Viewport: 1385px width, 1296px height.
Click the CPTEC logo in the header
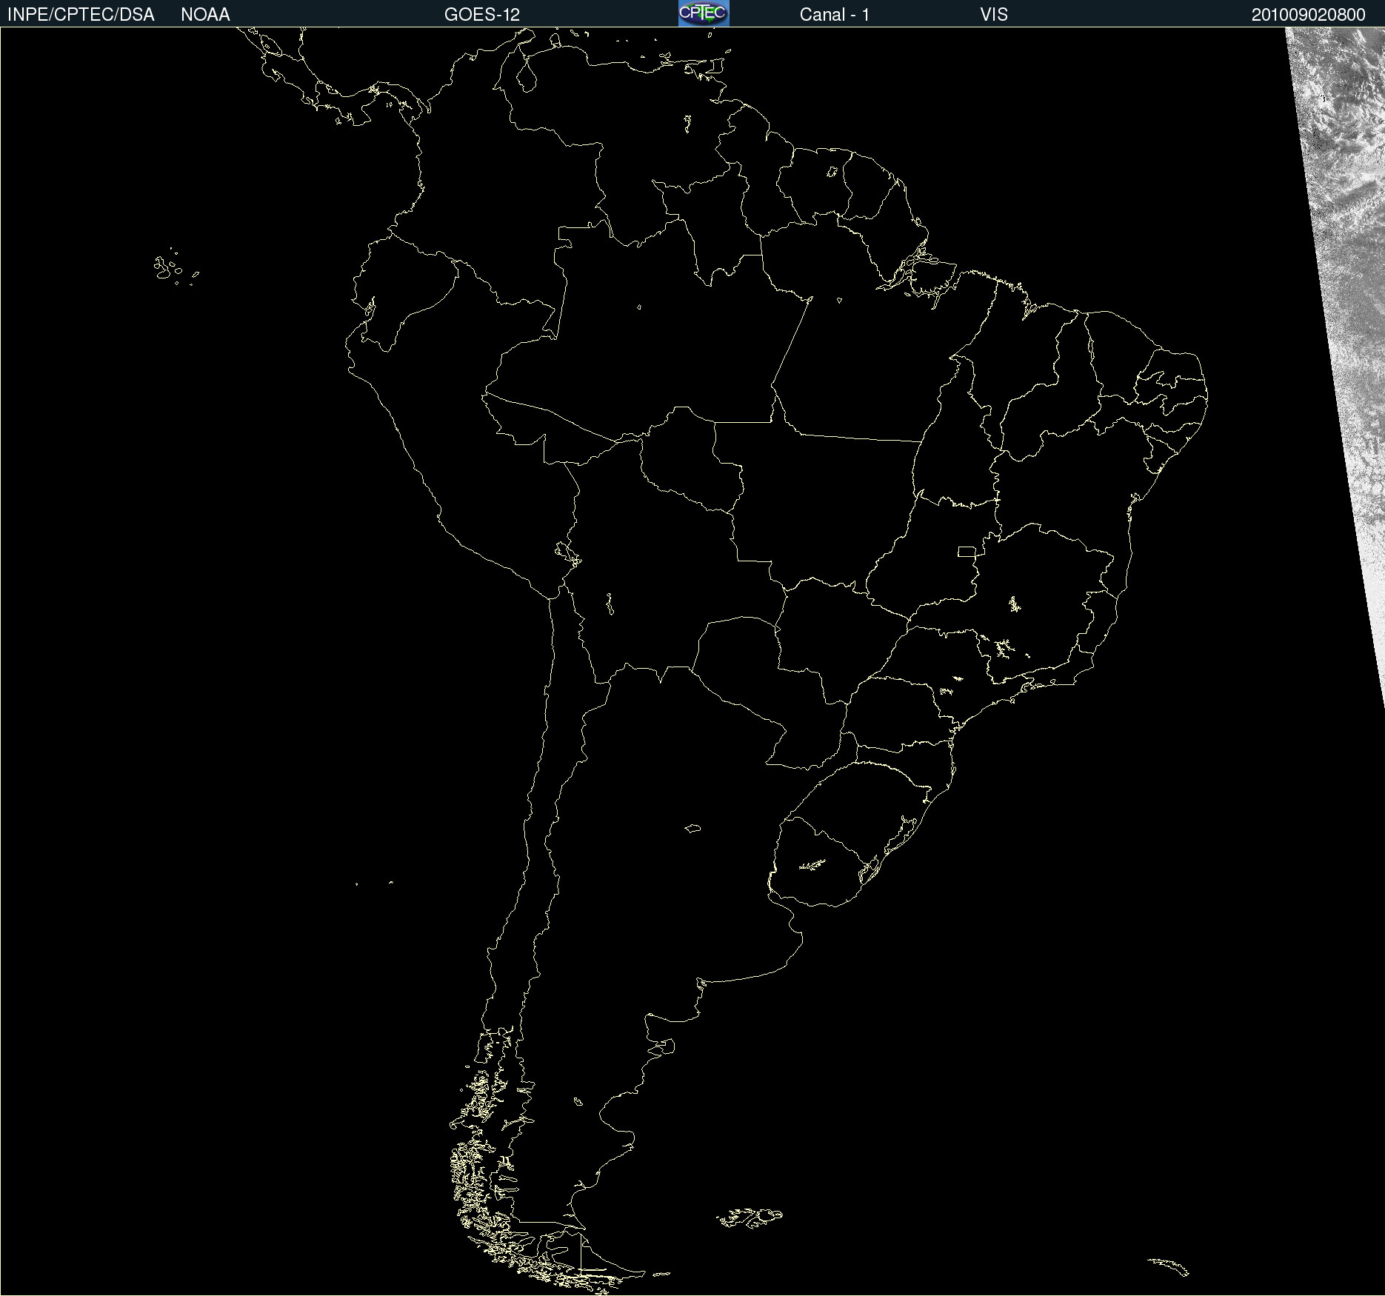(704, 13)
